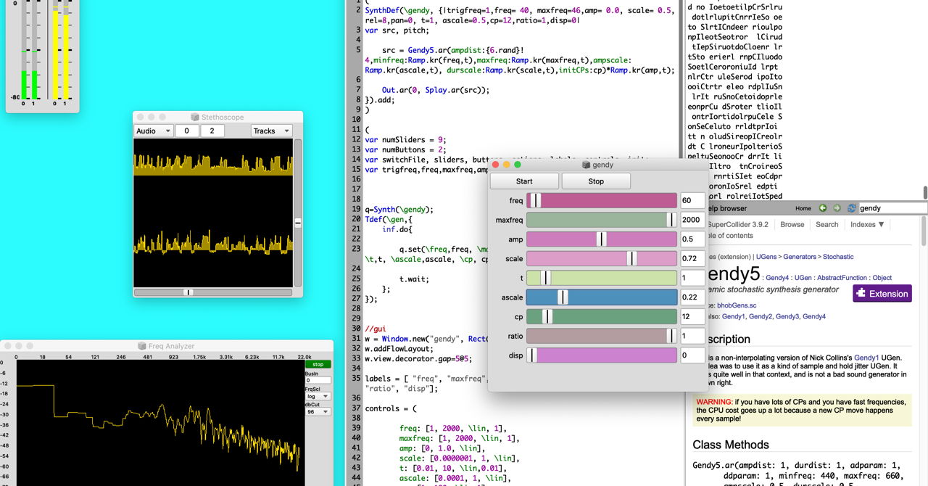
Task: Open the Browse tab in help browser
Action: [x=792, y=225]
